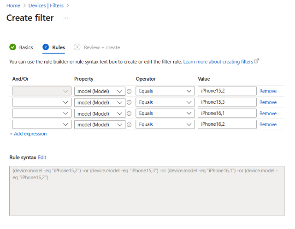This screenshot has height=229, width=295.
Task: Open the more options ellipsis next to Create filter
Action: click(65, 18)
